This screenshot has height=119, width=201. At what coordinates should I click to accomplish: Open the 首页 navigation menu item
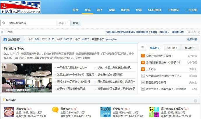click(x=75, y=10)
